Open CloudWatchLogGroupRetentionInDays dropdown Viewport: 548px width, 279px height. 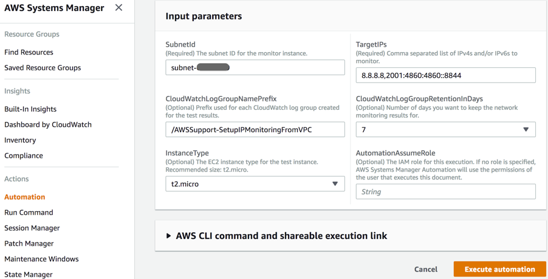tap(445, 129)
